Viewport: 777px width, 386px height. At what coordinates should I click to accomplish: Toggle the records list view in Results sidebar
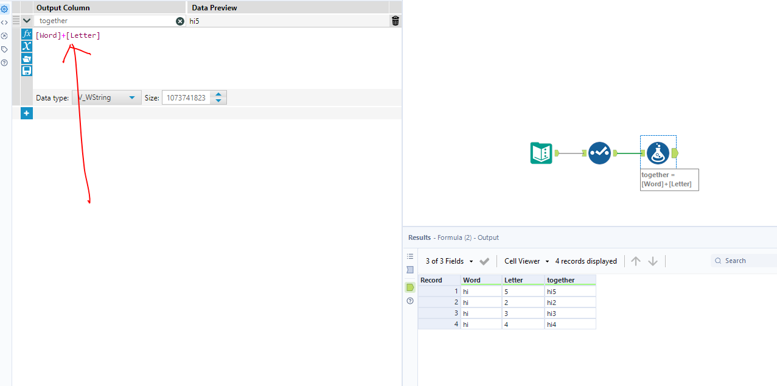pyautogui.click(x=409, y=256)
